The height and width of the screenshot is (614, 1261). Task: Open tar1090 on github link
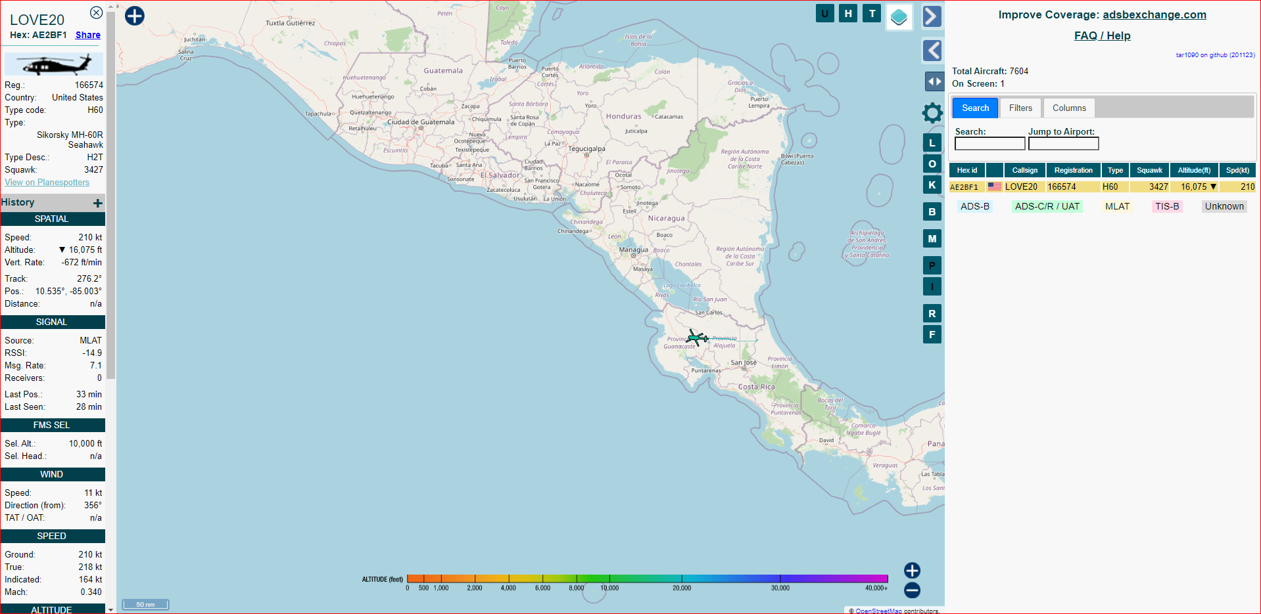click(x=1215, y=55)
